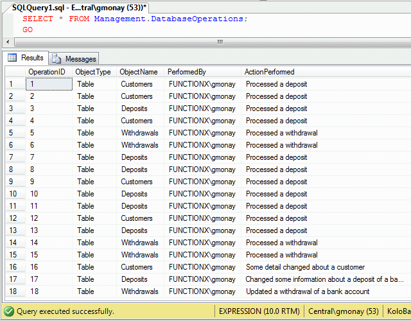Viewport: 411px width, 321px height.
Task: Click the ActionPerformed column header
Action: point(326,72)
